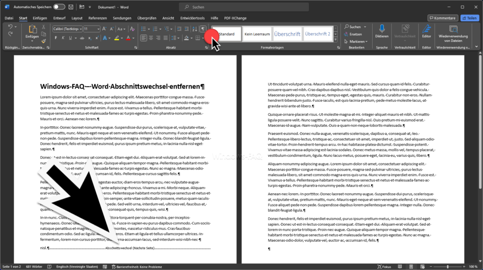Open the Editor proofing pane
The width and height of the screenshot is (483, 270).
click(x=426, y=31)
